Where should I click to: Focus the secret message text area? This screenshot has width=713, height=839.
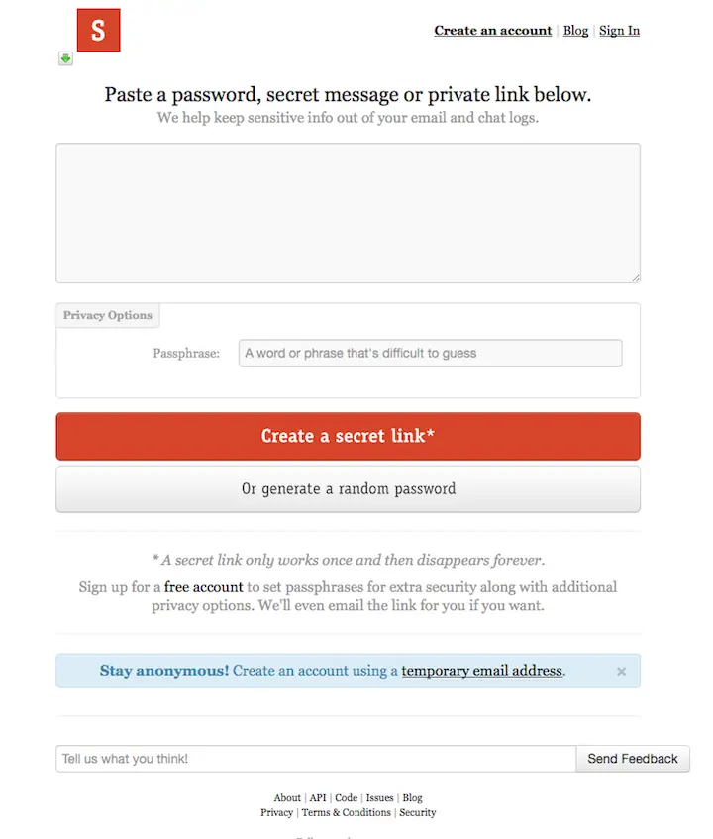point(349,213)
